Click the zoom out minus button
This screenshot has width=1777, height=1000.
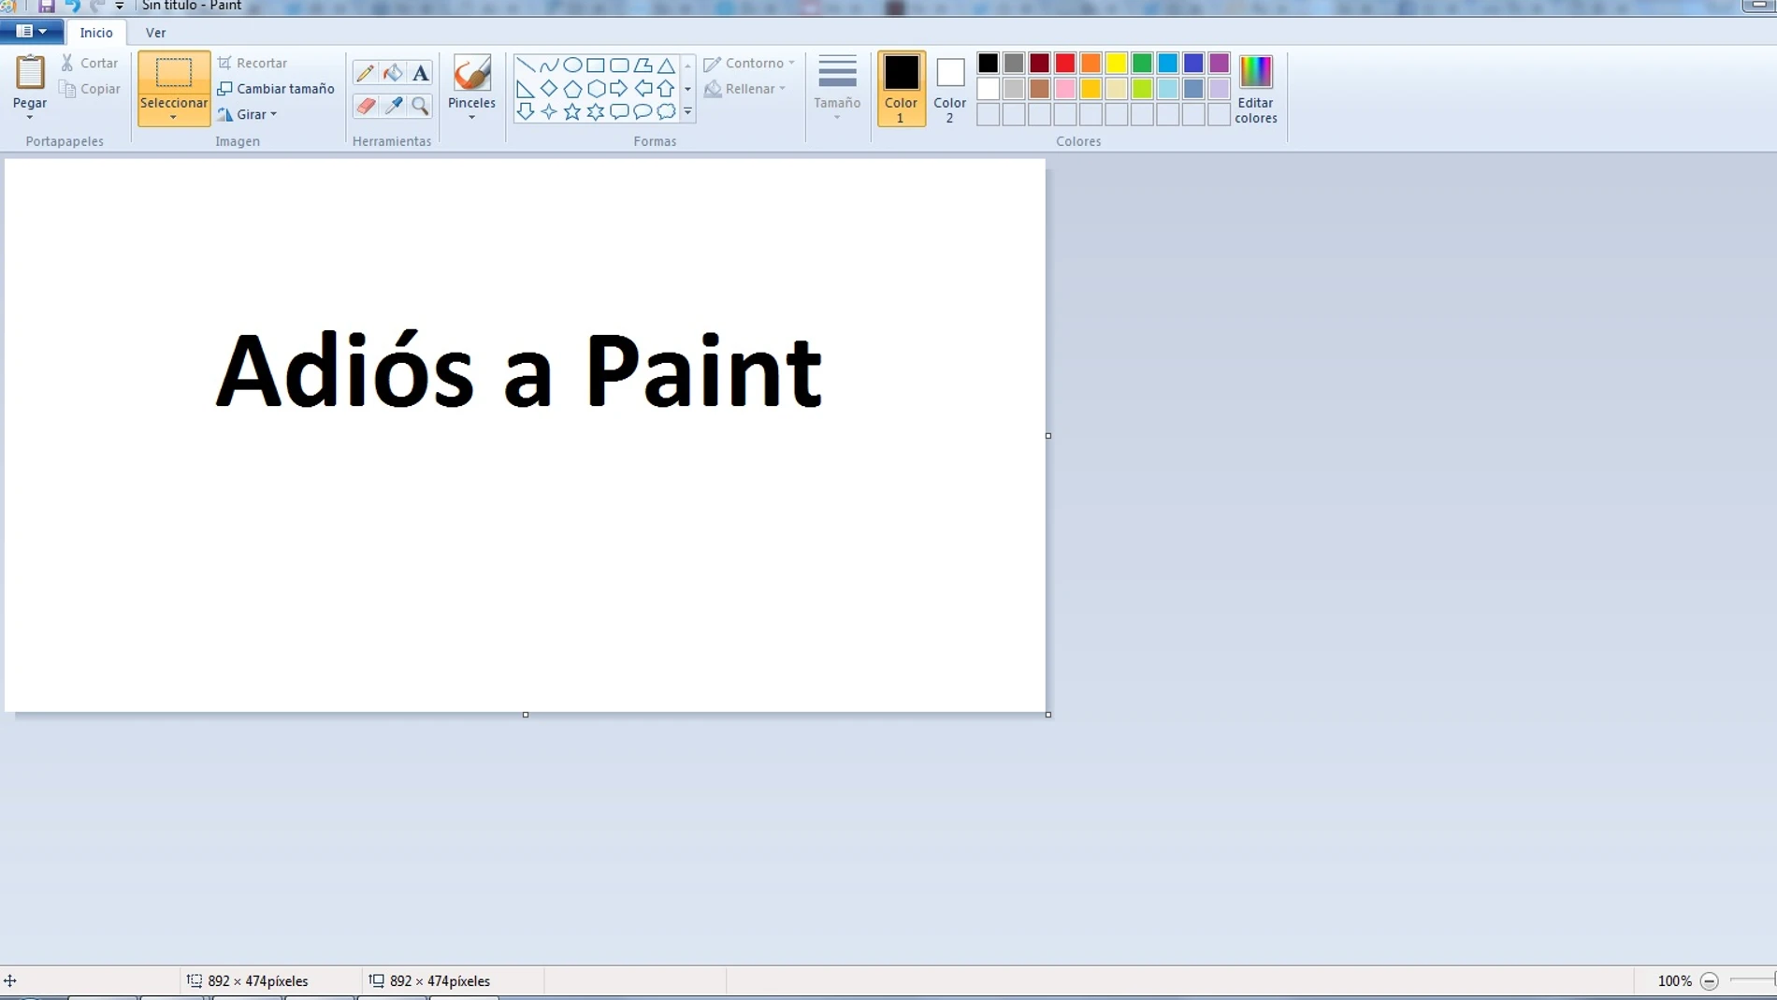[x=1710, y=981]
